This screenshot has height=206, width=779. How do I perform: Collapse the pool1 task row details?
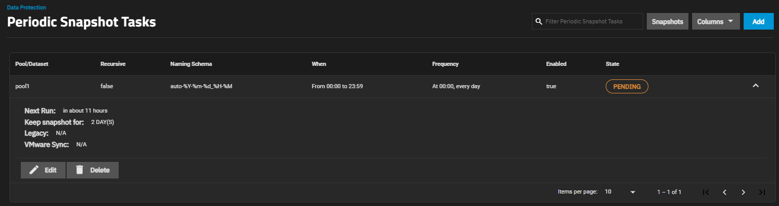756,86
